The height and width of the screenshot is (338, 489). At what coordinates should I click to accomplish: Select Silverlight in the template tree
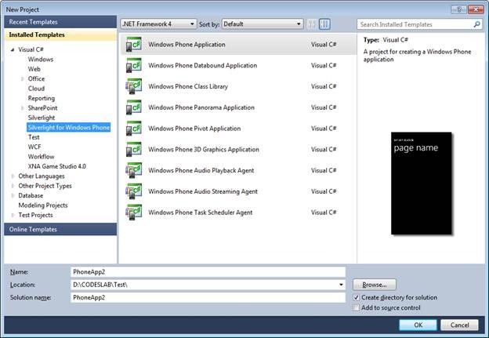(x=42, y=118)
